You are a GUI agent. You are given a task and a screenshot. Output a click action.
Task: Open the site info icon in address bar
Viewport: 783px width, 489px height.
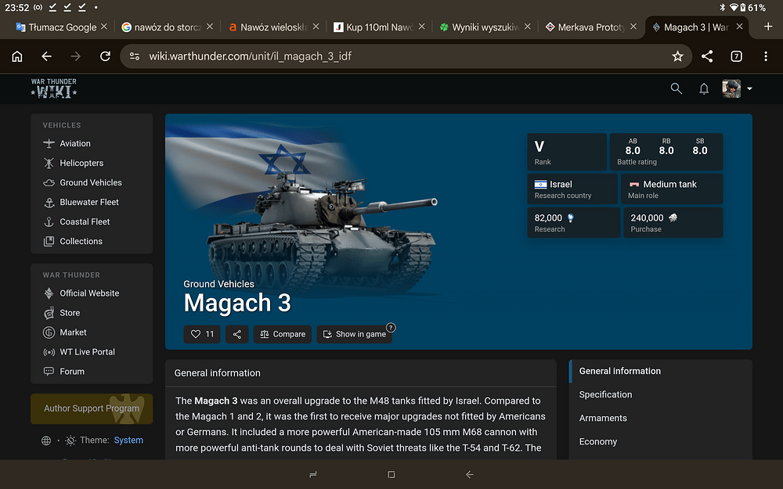(135, 56)
